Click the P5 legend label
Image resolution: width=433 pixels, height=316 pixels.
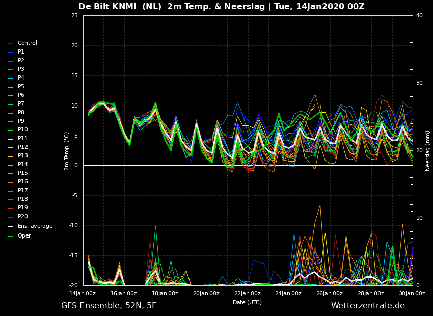pos(21,87)
